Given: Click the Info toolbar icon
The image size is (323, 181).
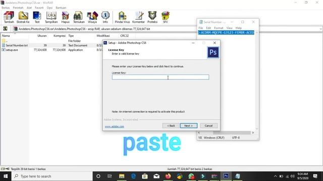Looking at the screenshot, I should (x=105, y=17).
